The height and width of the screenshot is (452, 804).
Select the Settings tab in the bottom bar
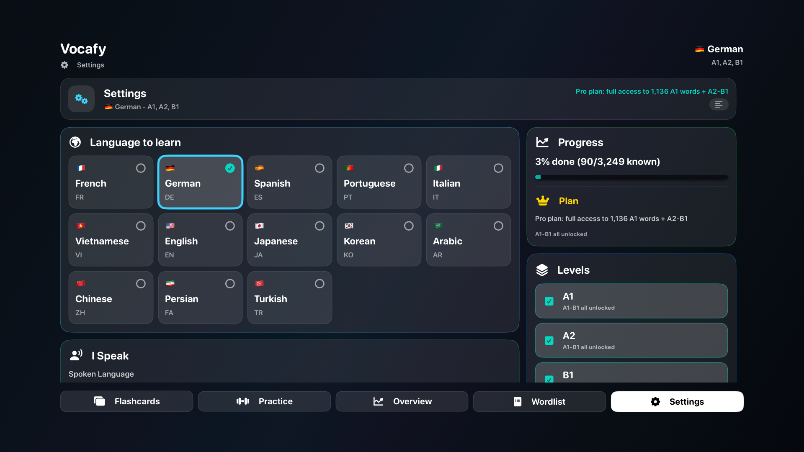677,401
